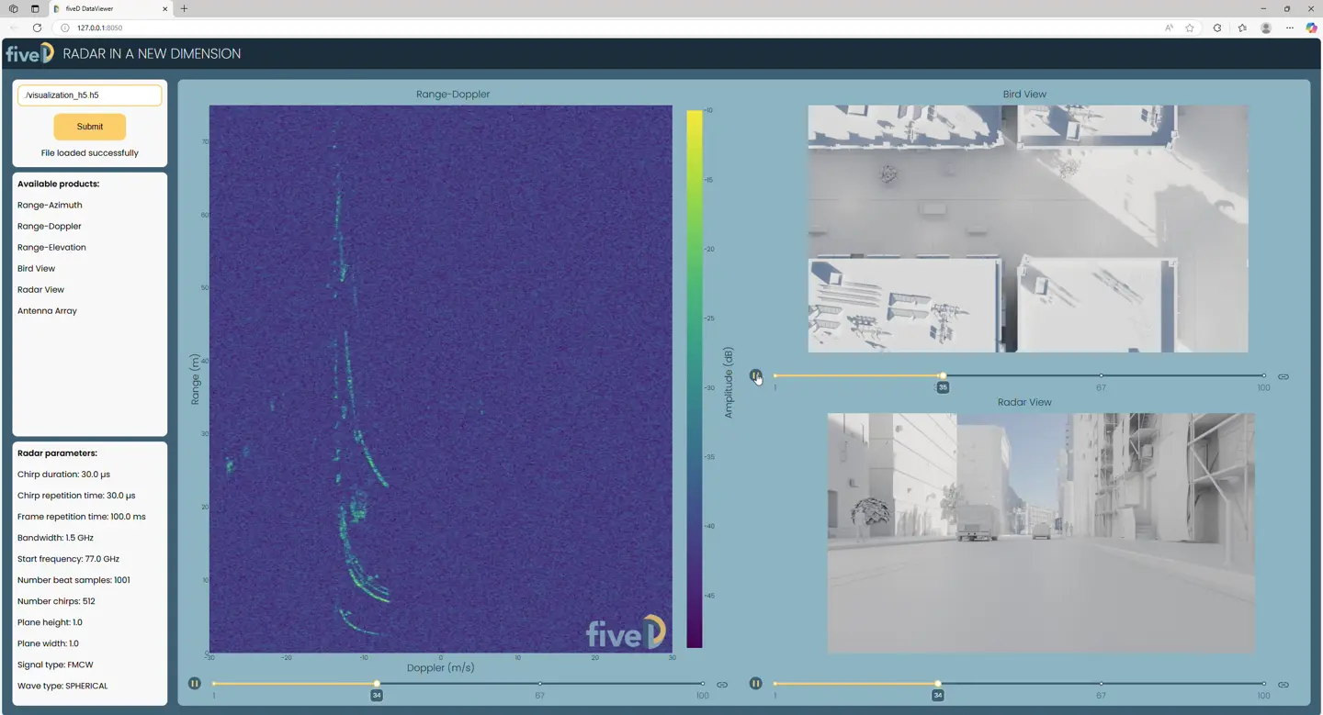Jump Radar View slider to mark 67
The height and width of the screenshot is (715, 1323).
point(1101,684)
